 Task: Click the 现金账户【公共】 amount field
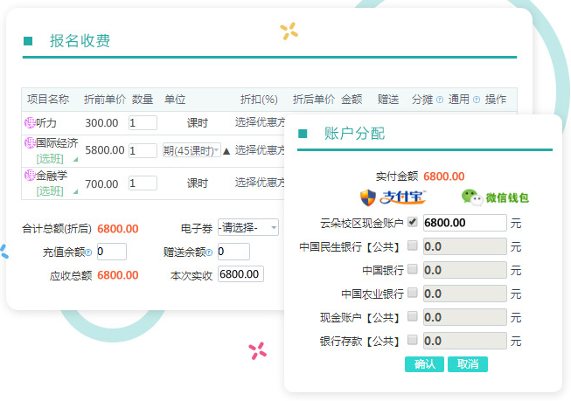464,317
